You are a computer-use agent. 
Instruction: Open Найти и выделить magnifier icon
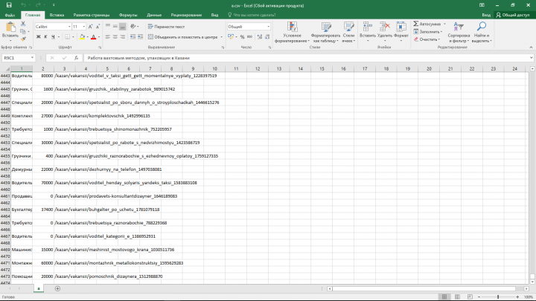click(482, 27)
